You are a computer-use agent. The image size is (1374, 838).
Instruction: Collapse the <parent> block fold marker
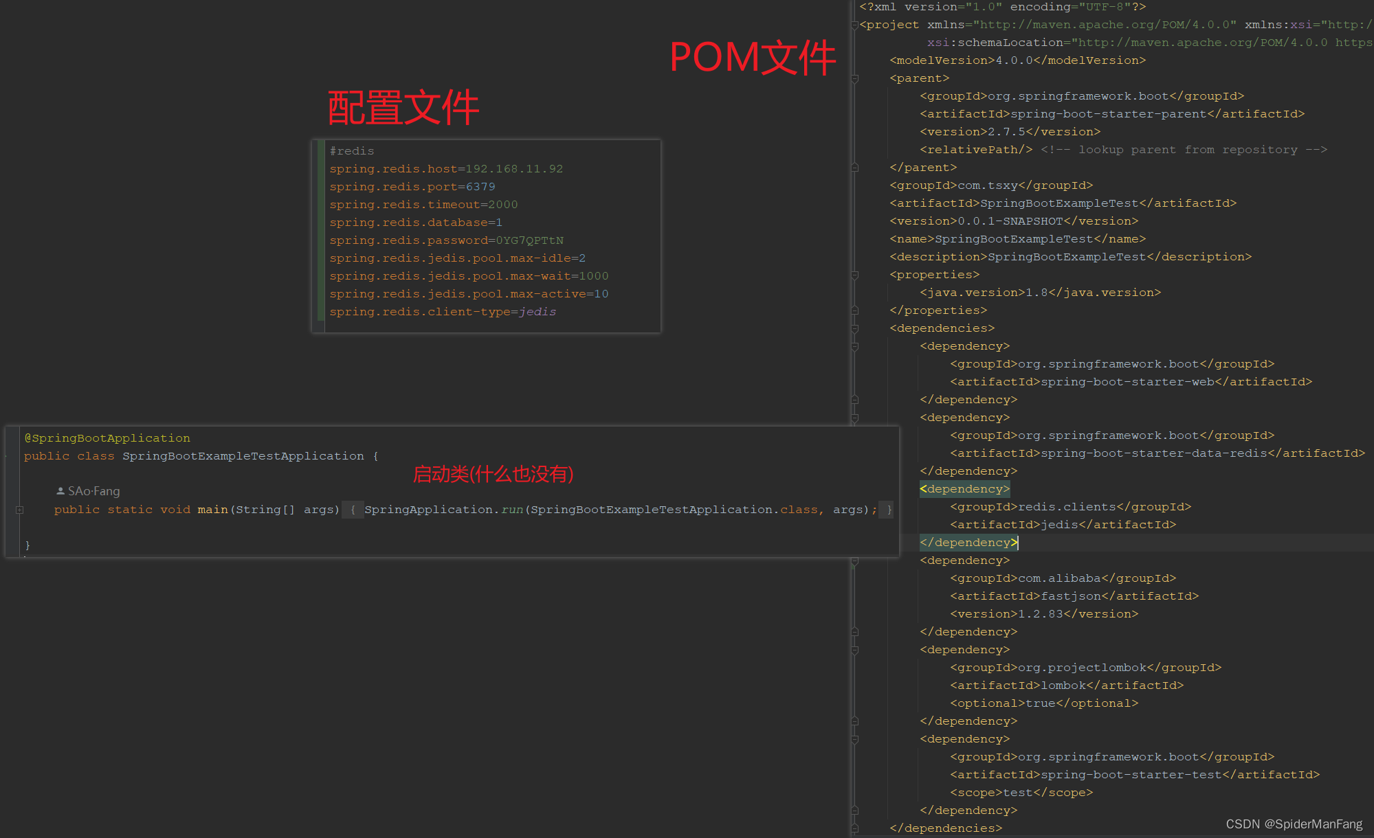[854, 79]
